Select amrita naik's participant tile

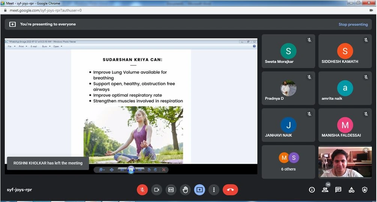pyautogui.click(x=345, y=88)
